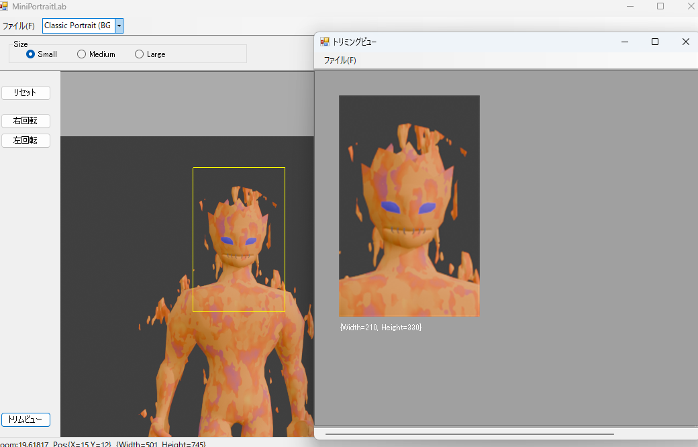Open ファイル(F) menu in the main window
698x447 pixels.
(19, 26)
